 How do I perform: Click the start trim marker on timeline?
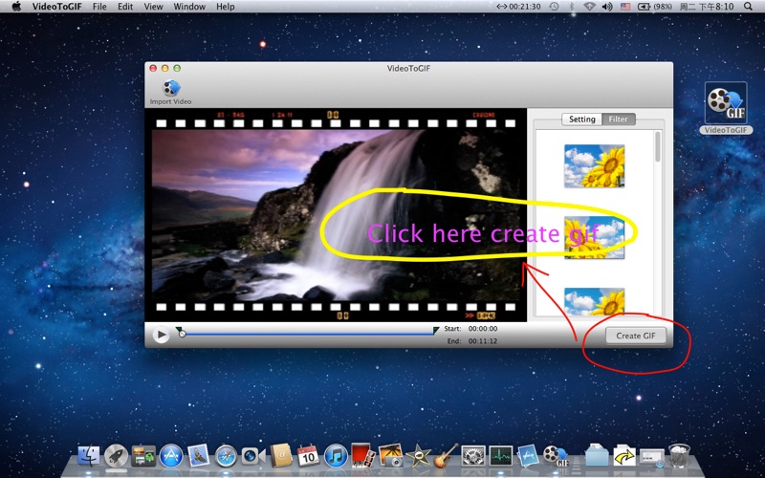click(x=178, y=329)
